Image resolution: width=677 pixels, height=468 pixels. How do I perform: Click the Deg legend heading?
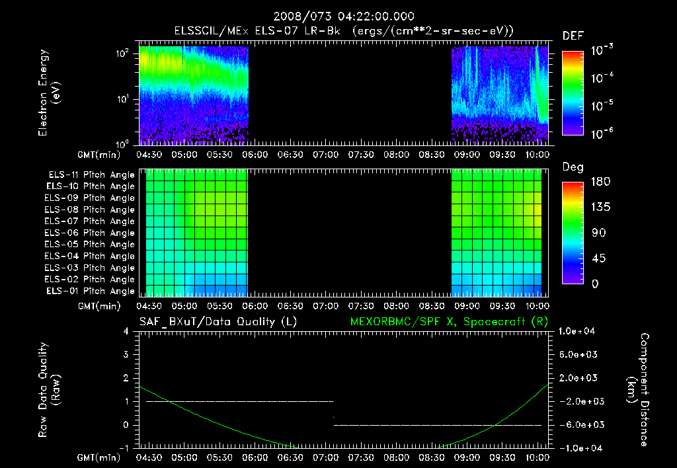pyautogui.click(x=573, y=167)
